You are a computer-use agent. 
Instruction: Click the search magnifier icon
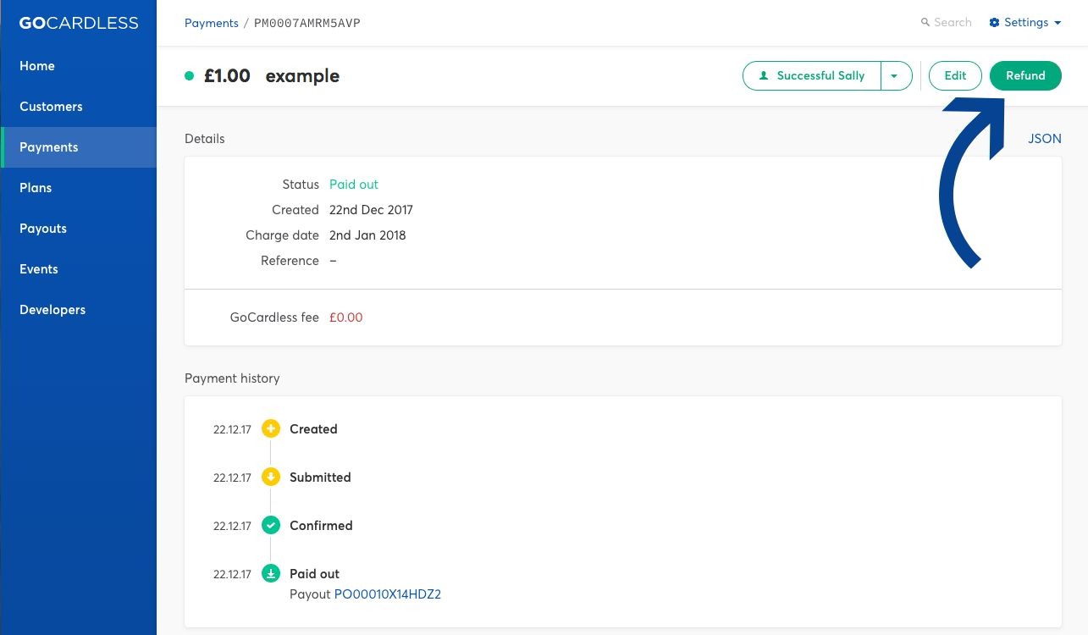coord(925,23)
